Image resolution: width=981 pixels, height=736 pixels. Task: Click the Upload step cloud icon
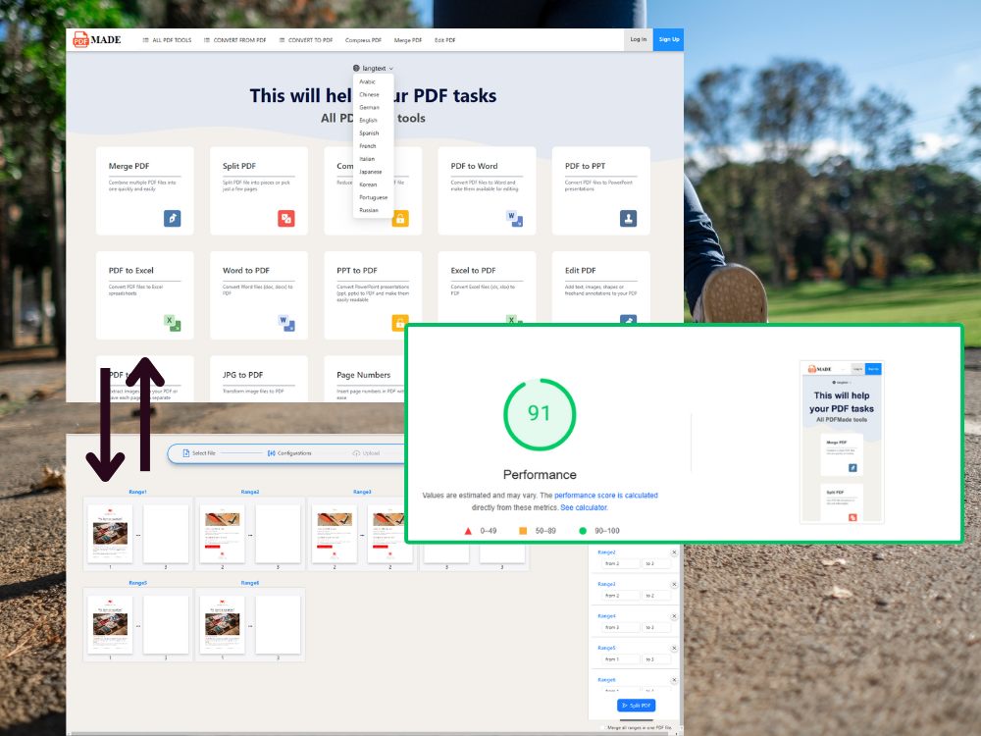click(356, 453)
